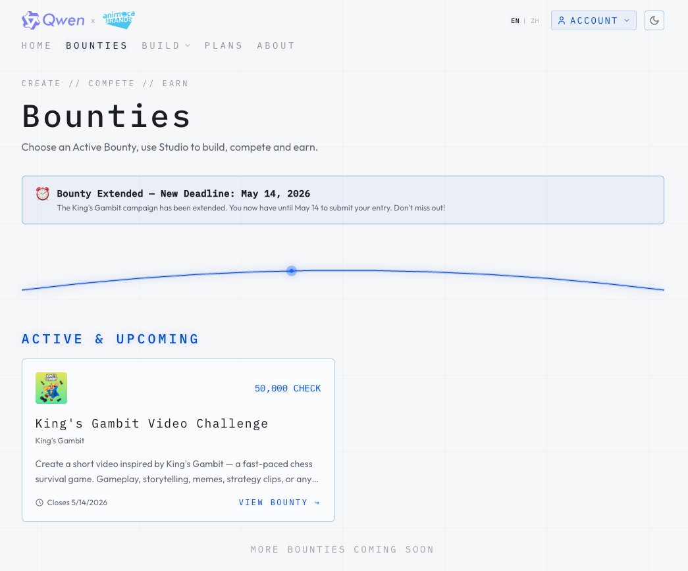Screen dimensions: 688x571
Task: Click the 50,000 CHECK reward label
Action: pos(288,388)
